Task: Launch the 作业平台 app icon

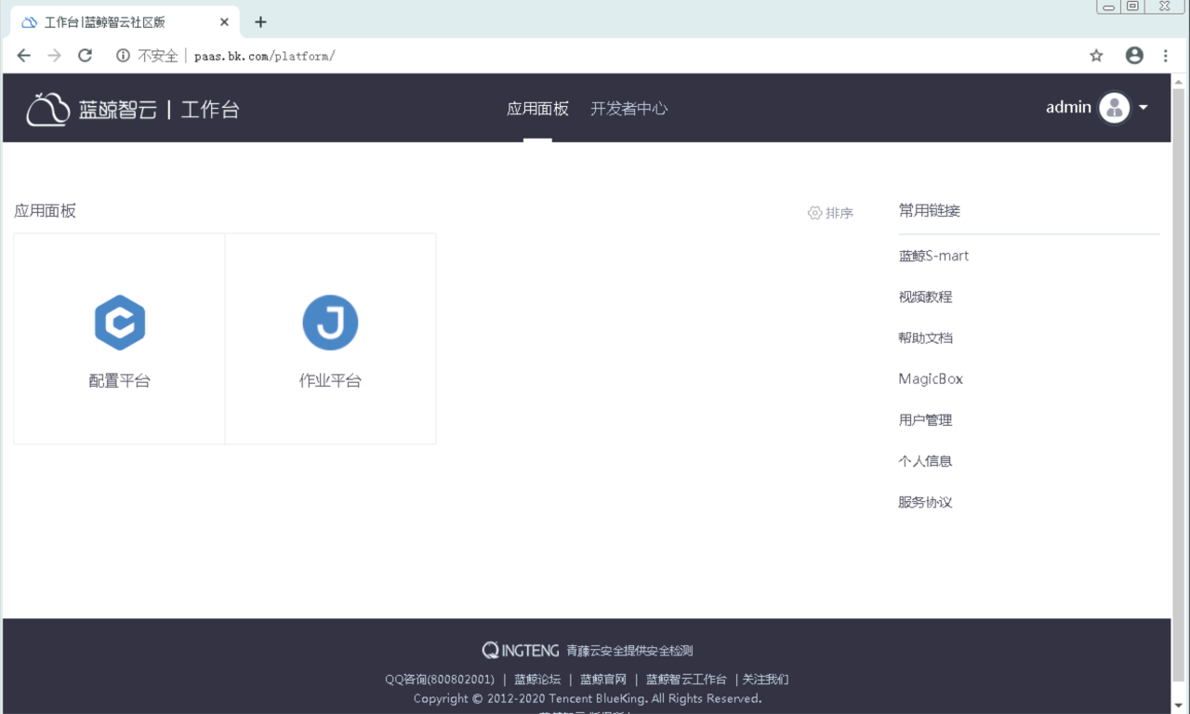Action: click(330, 323)
